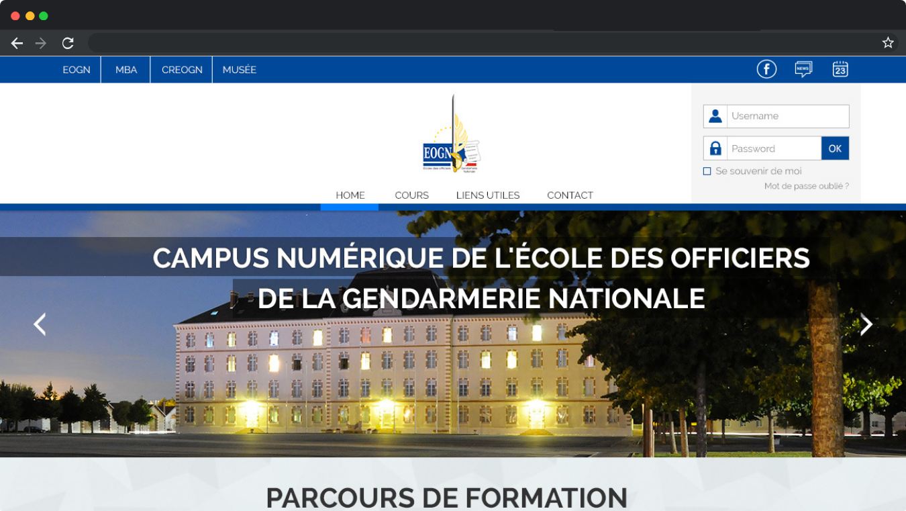Show previous slide with left chevron
906x511 pixels.
(x=40, y=324)
